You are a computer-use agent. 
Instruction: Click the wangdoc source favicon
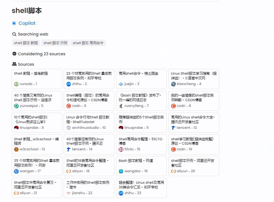[x=121, y=171]
